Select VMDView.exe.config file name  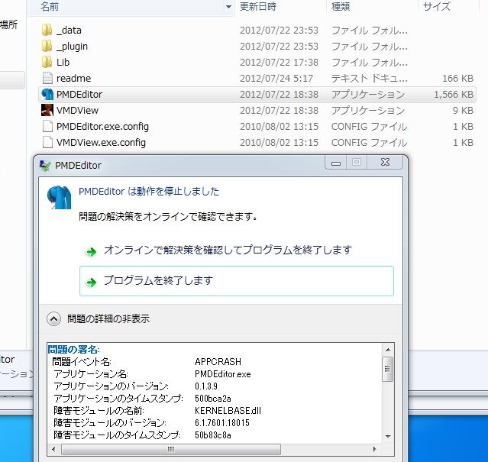(101, 143)
